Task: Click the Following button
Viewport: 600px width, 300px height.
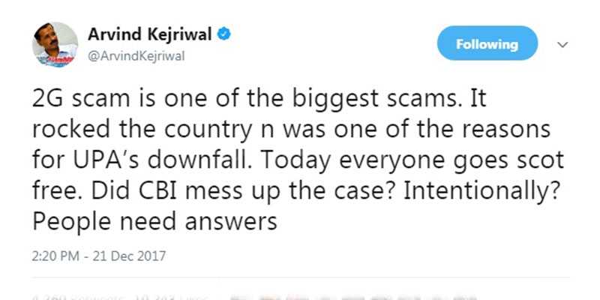Action: coord(487,43)
